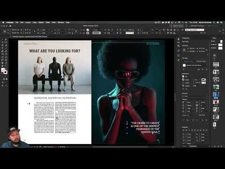
Task: Open the InDesign application menu
Action: click(x=10, y=23)
